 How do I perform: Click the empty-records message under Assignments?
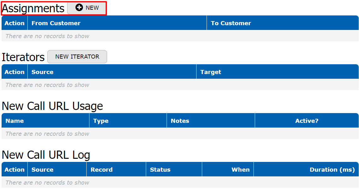47,36
